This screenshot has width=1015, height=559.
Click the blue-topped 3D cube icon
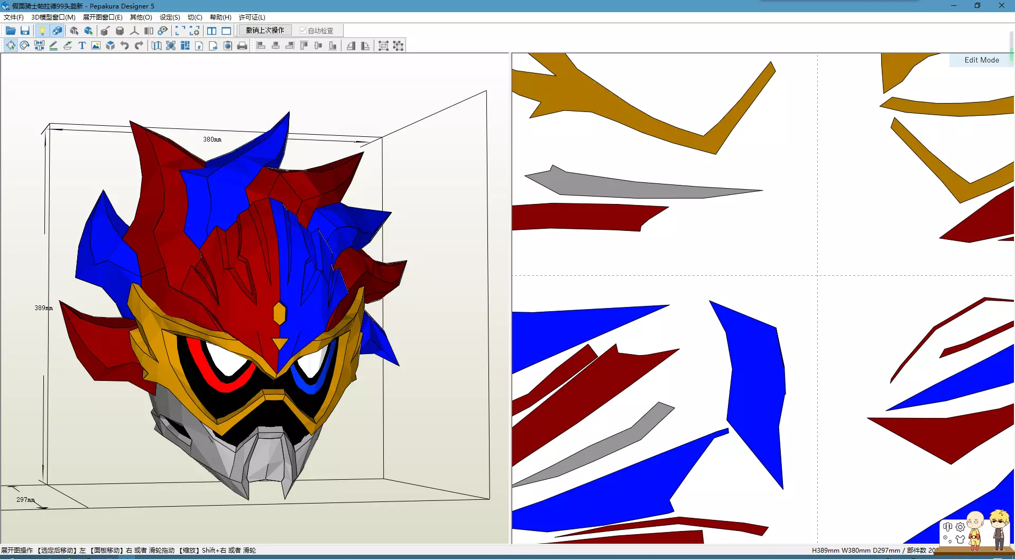pyautogui.click(x=110, y=45)
